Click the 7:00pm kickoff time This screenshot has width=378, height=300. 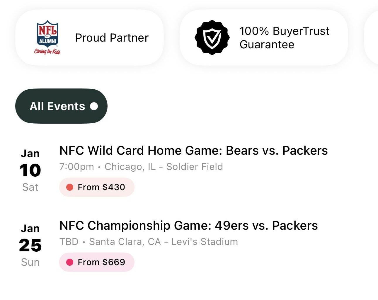pyautogui.click(x=76, y=167)
